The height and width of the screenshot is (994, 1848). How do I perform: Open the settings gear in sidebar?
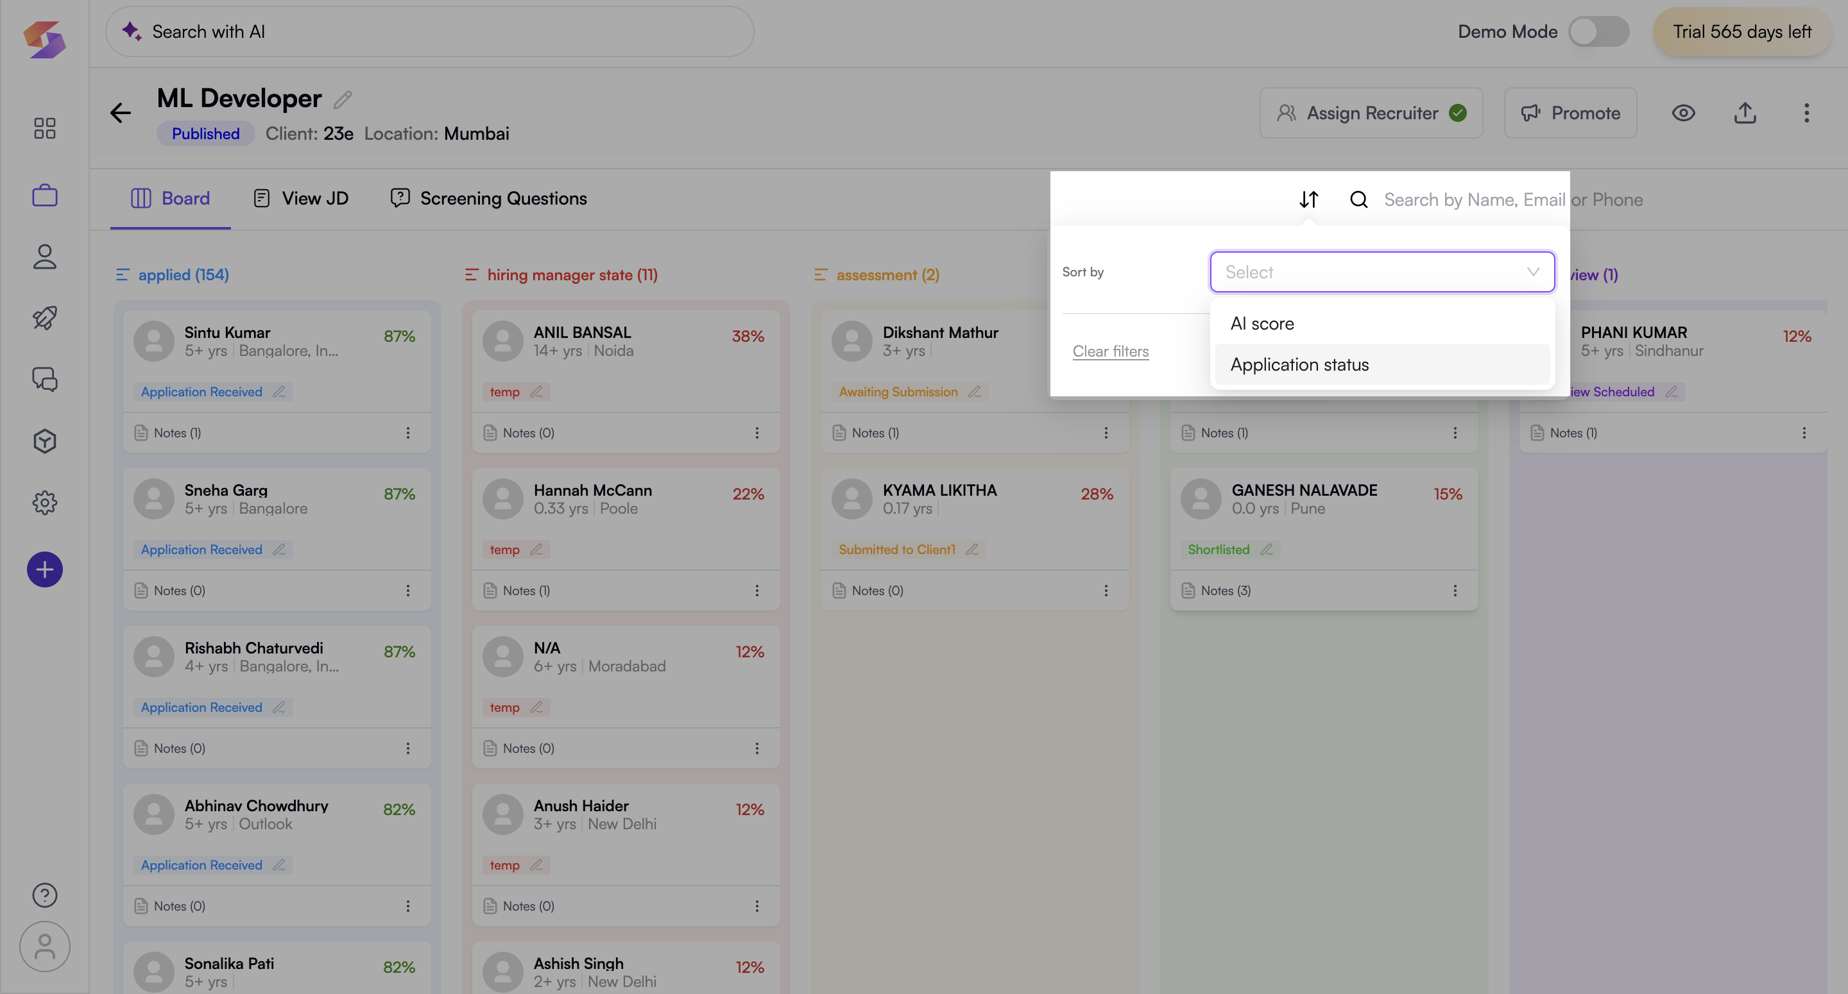(44, 503)
